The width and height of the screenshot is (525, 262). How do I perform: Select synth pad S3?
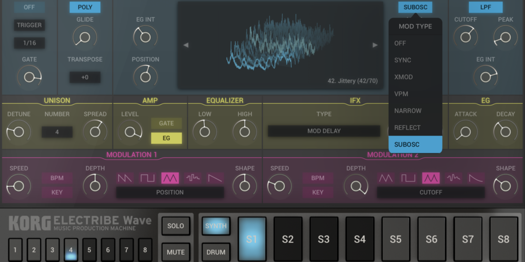click(x=324, y=239)
